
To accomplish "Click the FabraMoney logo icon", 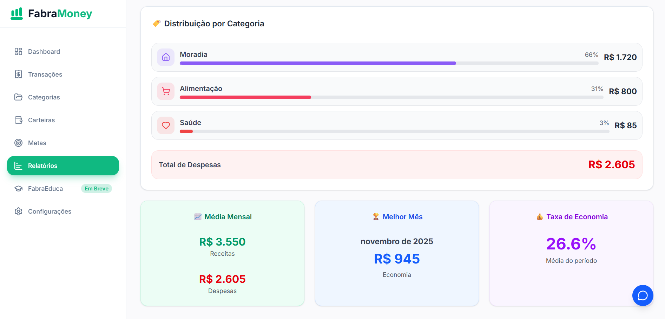I will click(x=17, y=14).
